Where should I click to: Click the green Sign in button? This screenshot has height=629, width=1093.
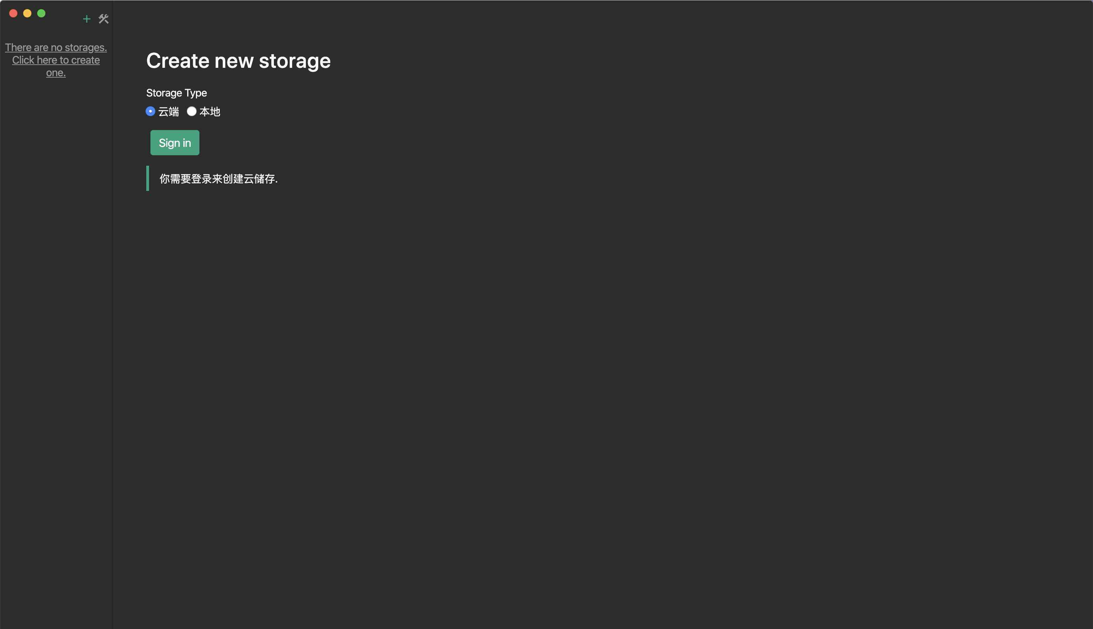click(x=175, y=143)
